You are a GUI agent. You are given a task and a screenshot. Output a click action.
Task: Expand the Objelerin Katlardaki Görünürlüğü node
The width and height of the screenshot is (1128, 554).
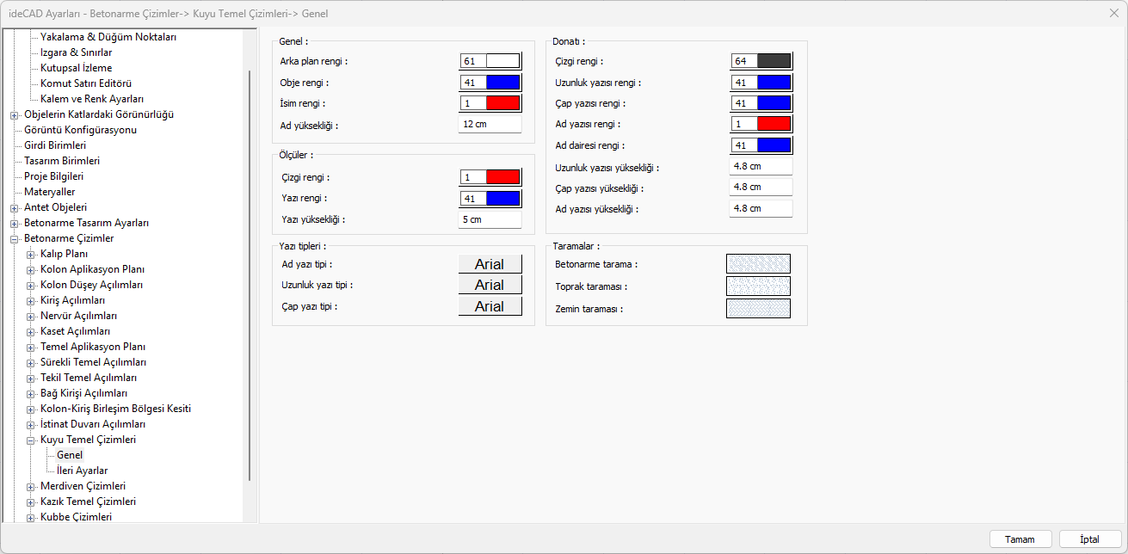14,114
